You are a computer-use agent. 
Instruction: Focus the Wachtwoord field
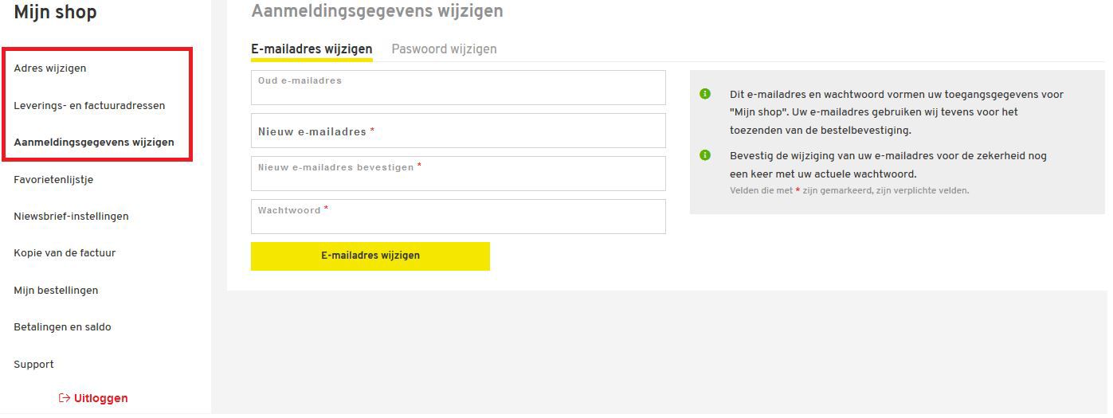coord(458,217)
